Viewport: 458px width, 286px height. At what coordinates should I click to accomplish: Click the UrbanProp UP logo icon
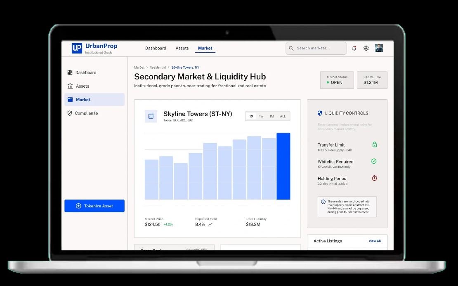(x=77, y=48)
